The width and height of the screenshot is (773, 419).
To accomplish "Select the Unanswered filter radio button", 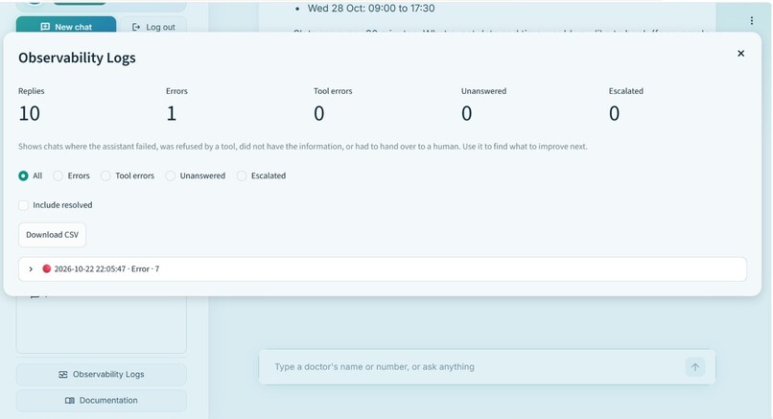I will point(170,175).
